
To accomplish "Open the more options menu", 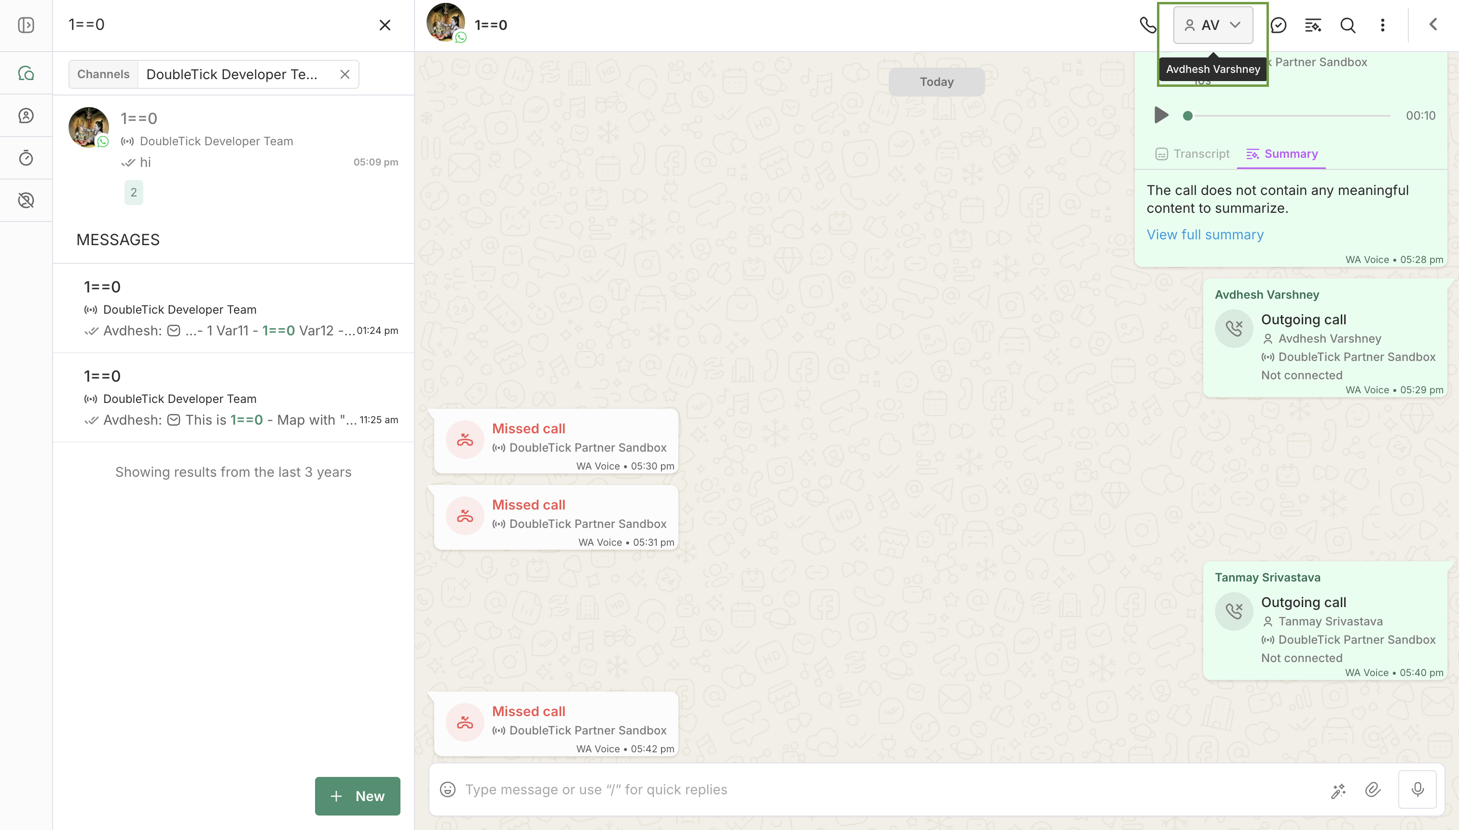I will coord(1383,25).
